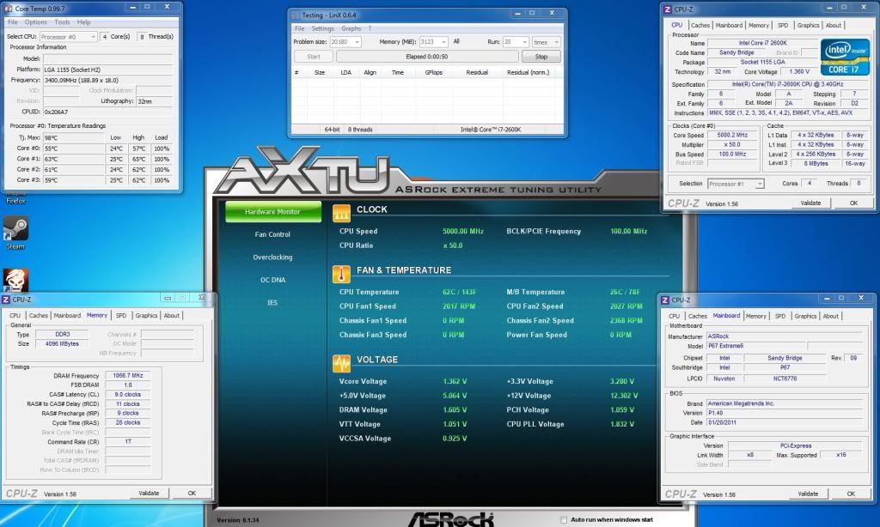The width and height of the screenshot is (880, 527).
Task: Click the Chassis Fan2 Speed 2368 RPM value
Action: point(626,321)
